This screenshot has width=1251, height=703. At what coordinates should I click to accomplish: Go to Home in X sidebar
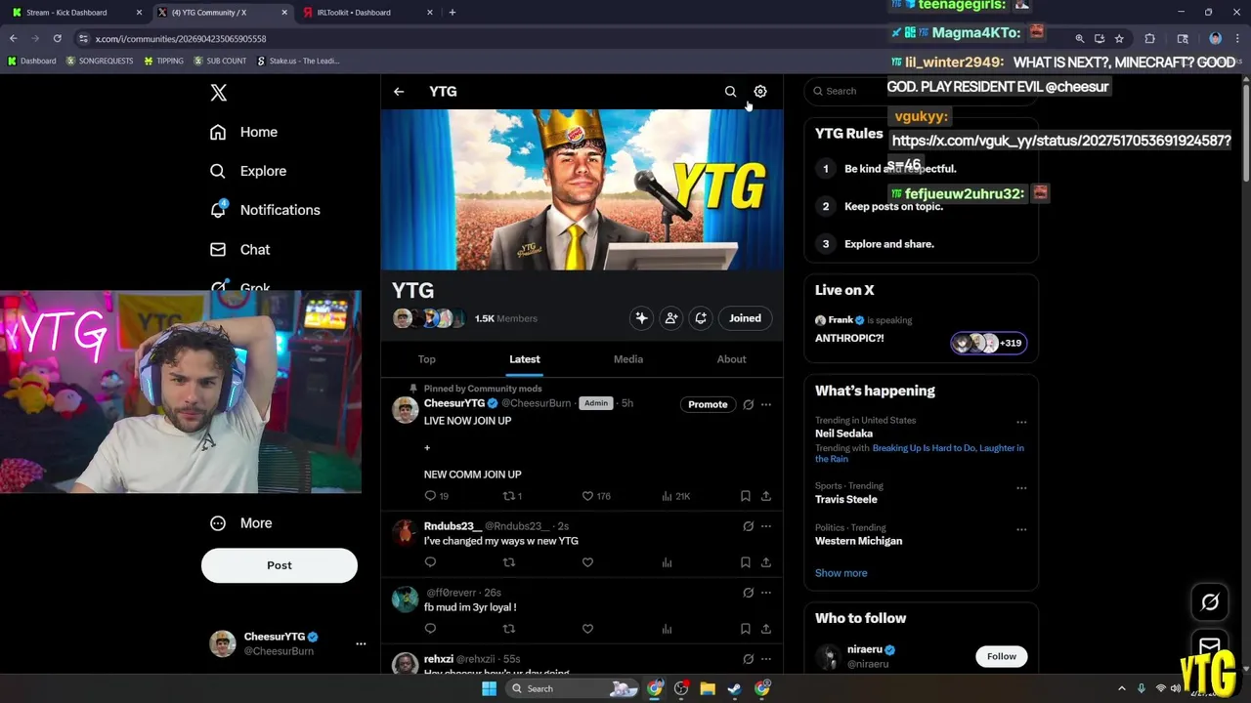pyautogui.click(x=244, y=132)
